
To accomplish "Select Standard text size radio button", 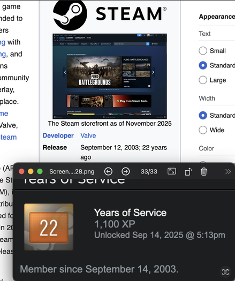I will [203, 65].
